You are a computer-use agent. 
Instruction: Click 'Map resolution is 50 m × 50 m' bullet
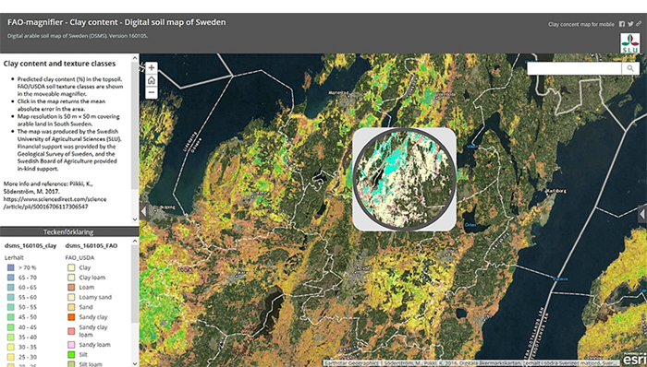pos(68,120)
